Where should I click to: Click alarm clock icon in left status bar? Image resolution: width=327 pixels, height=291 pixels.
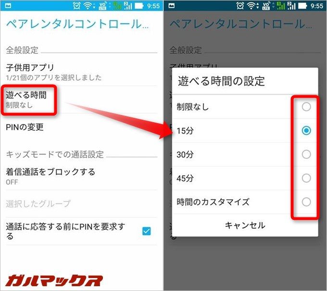click(76, 6)
